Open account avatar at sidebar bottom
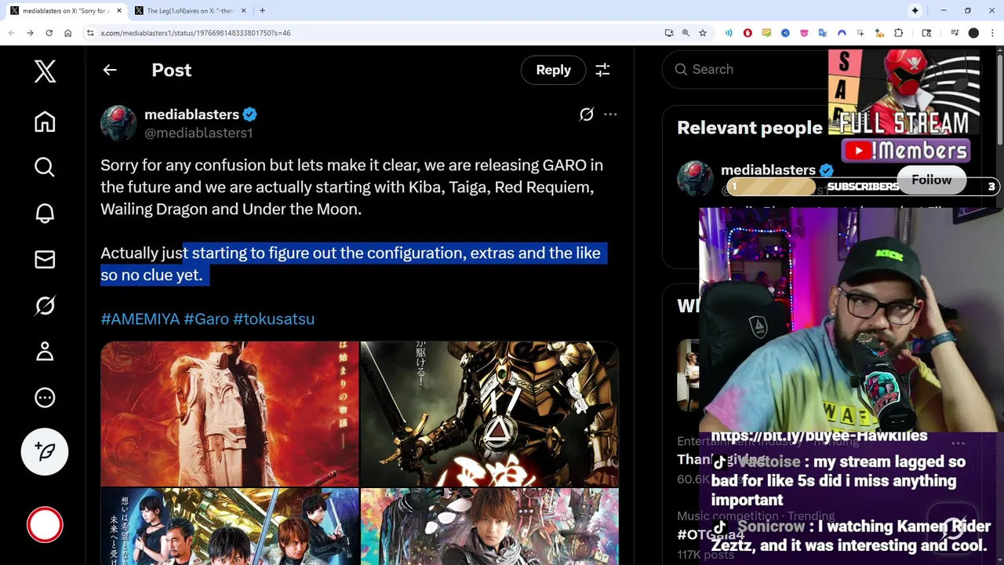 [45, 525]
